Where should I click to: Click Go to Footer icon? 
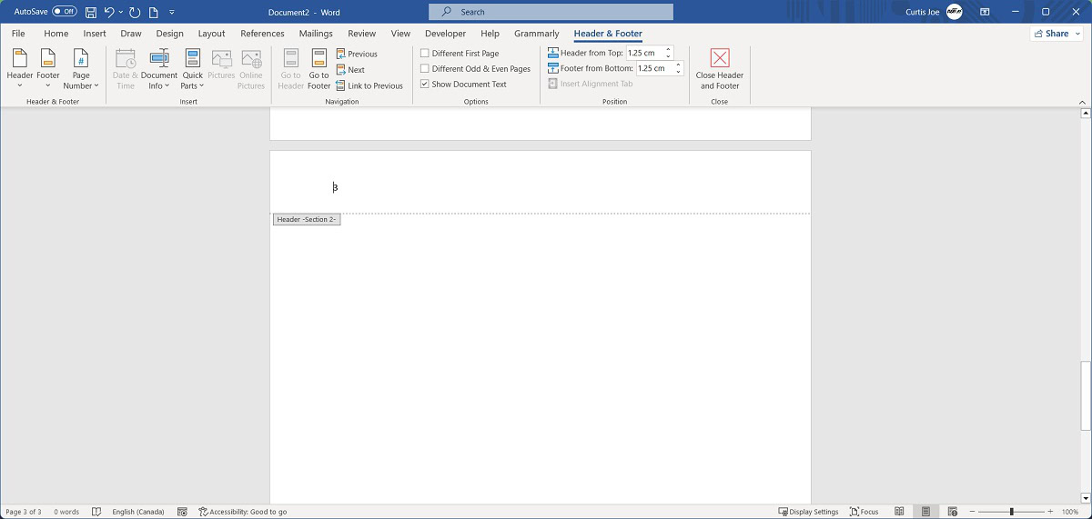click(x=318, y=59)
